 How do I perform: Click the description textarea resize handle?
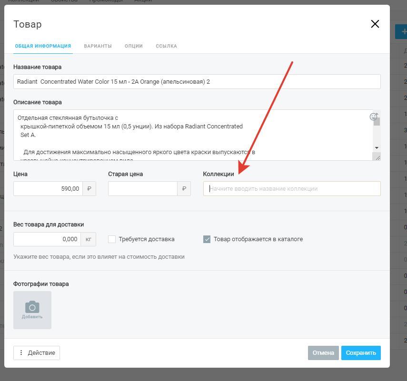point(377,156)
